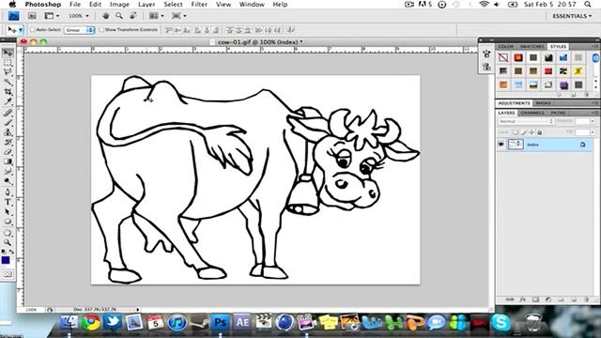The height and width of the screenshot is (338, 601).
Task: Enable Show Transform Controls checkbox
Action: pyautogui.click(x=101, y=29)
